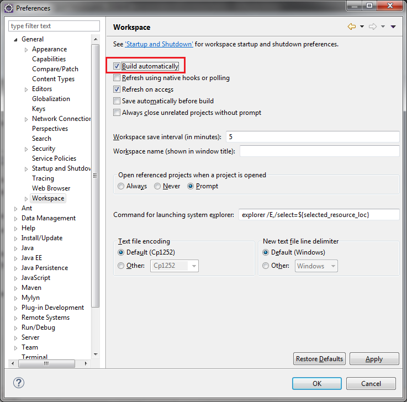This screenshot has width=407, height=402.
Task: Enable Save automatically before build
Action: 117,100
